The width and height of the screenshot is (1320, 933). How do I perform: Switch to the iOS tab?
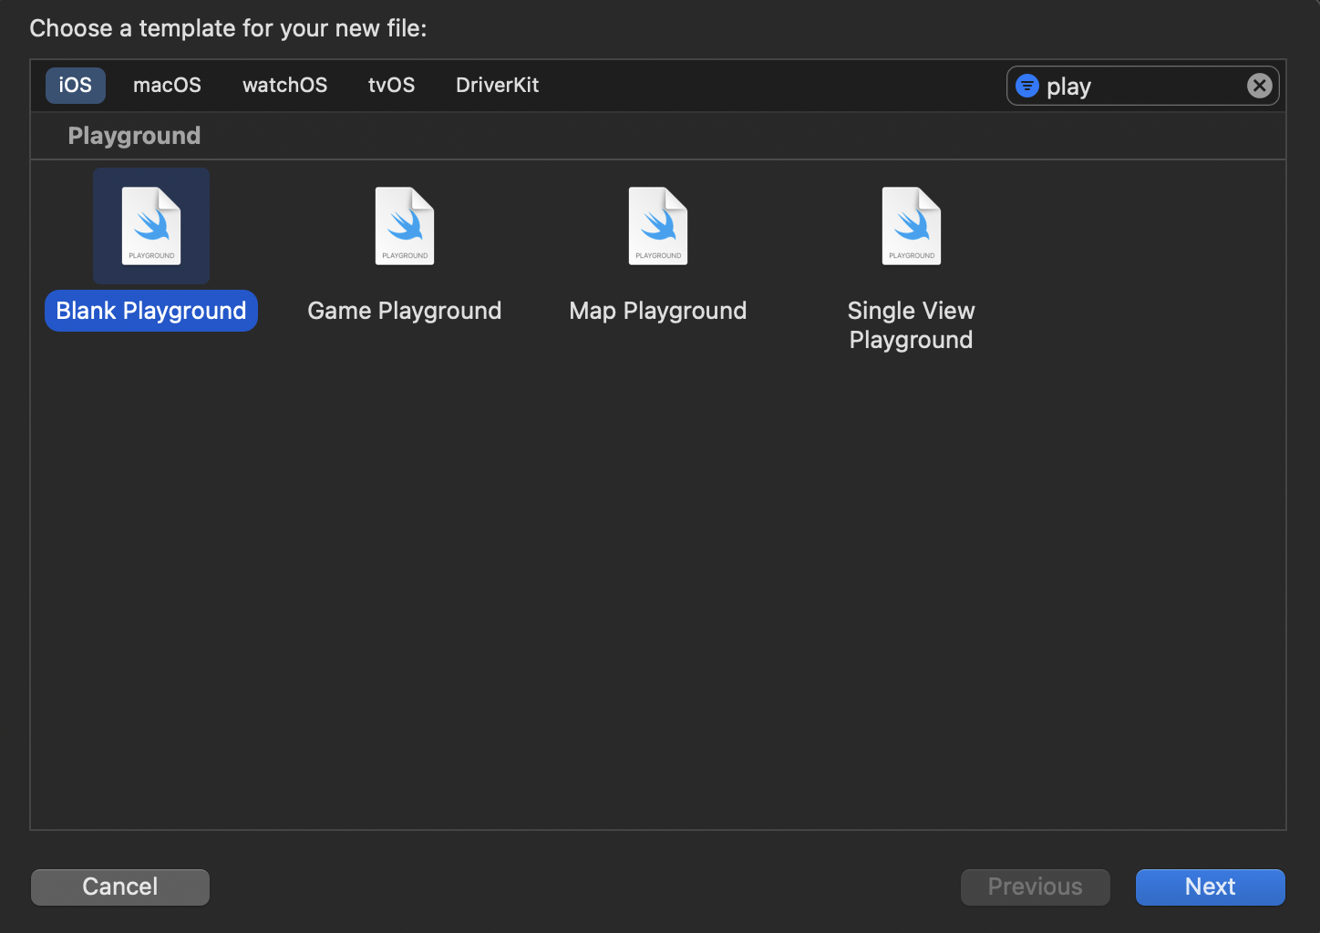pos(76,86)
